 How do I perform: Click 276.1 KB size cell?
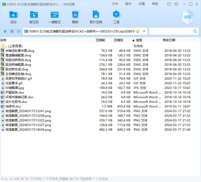pos(106,65)
